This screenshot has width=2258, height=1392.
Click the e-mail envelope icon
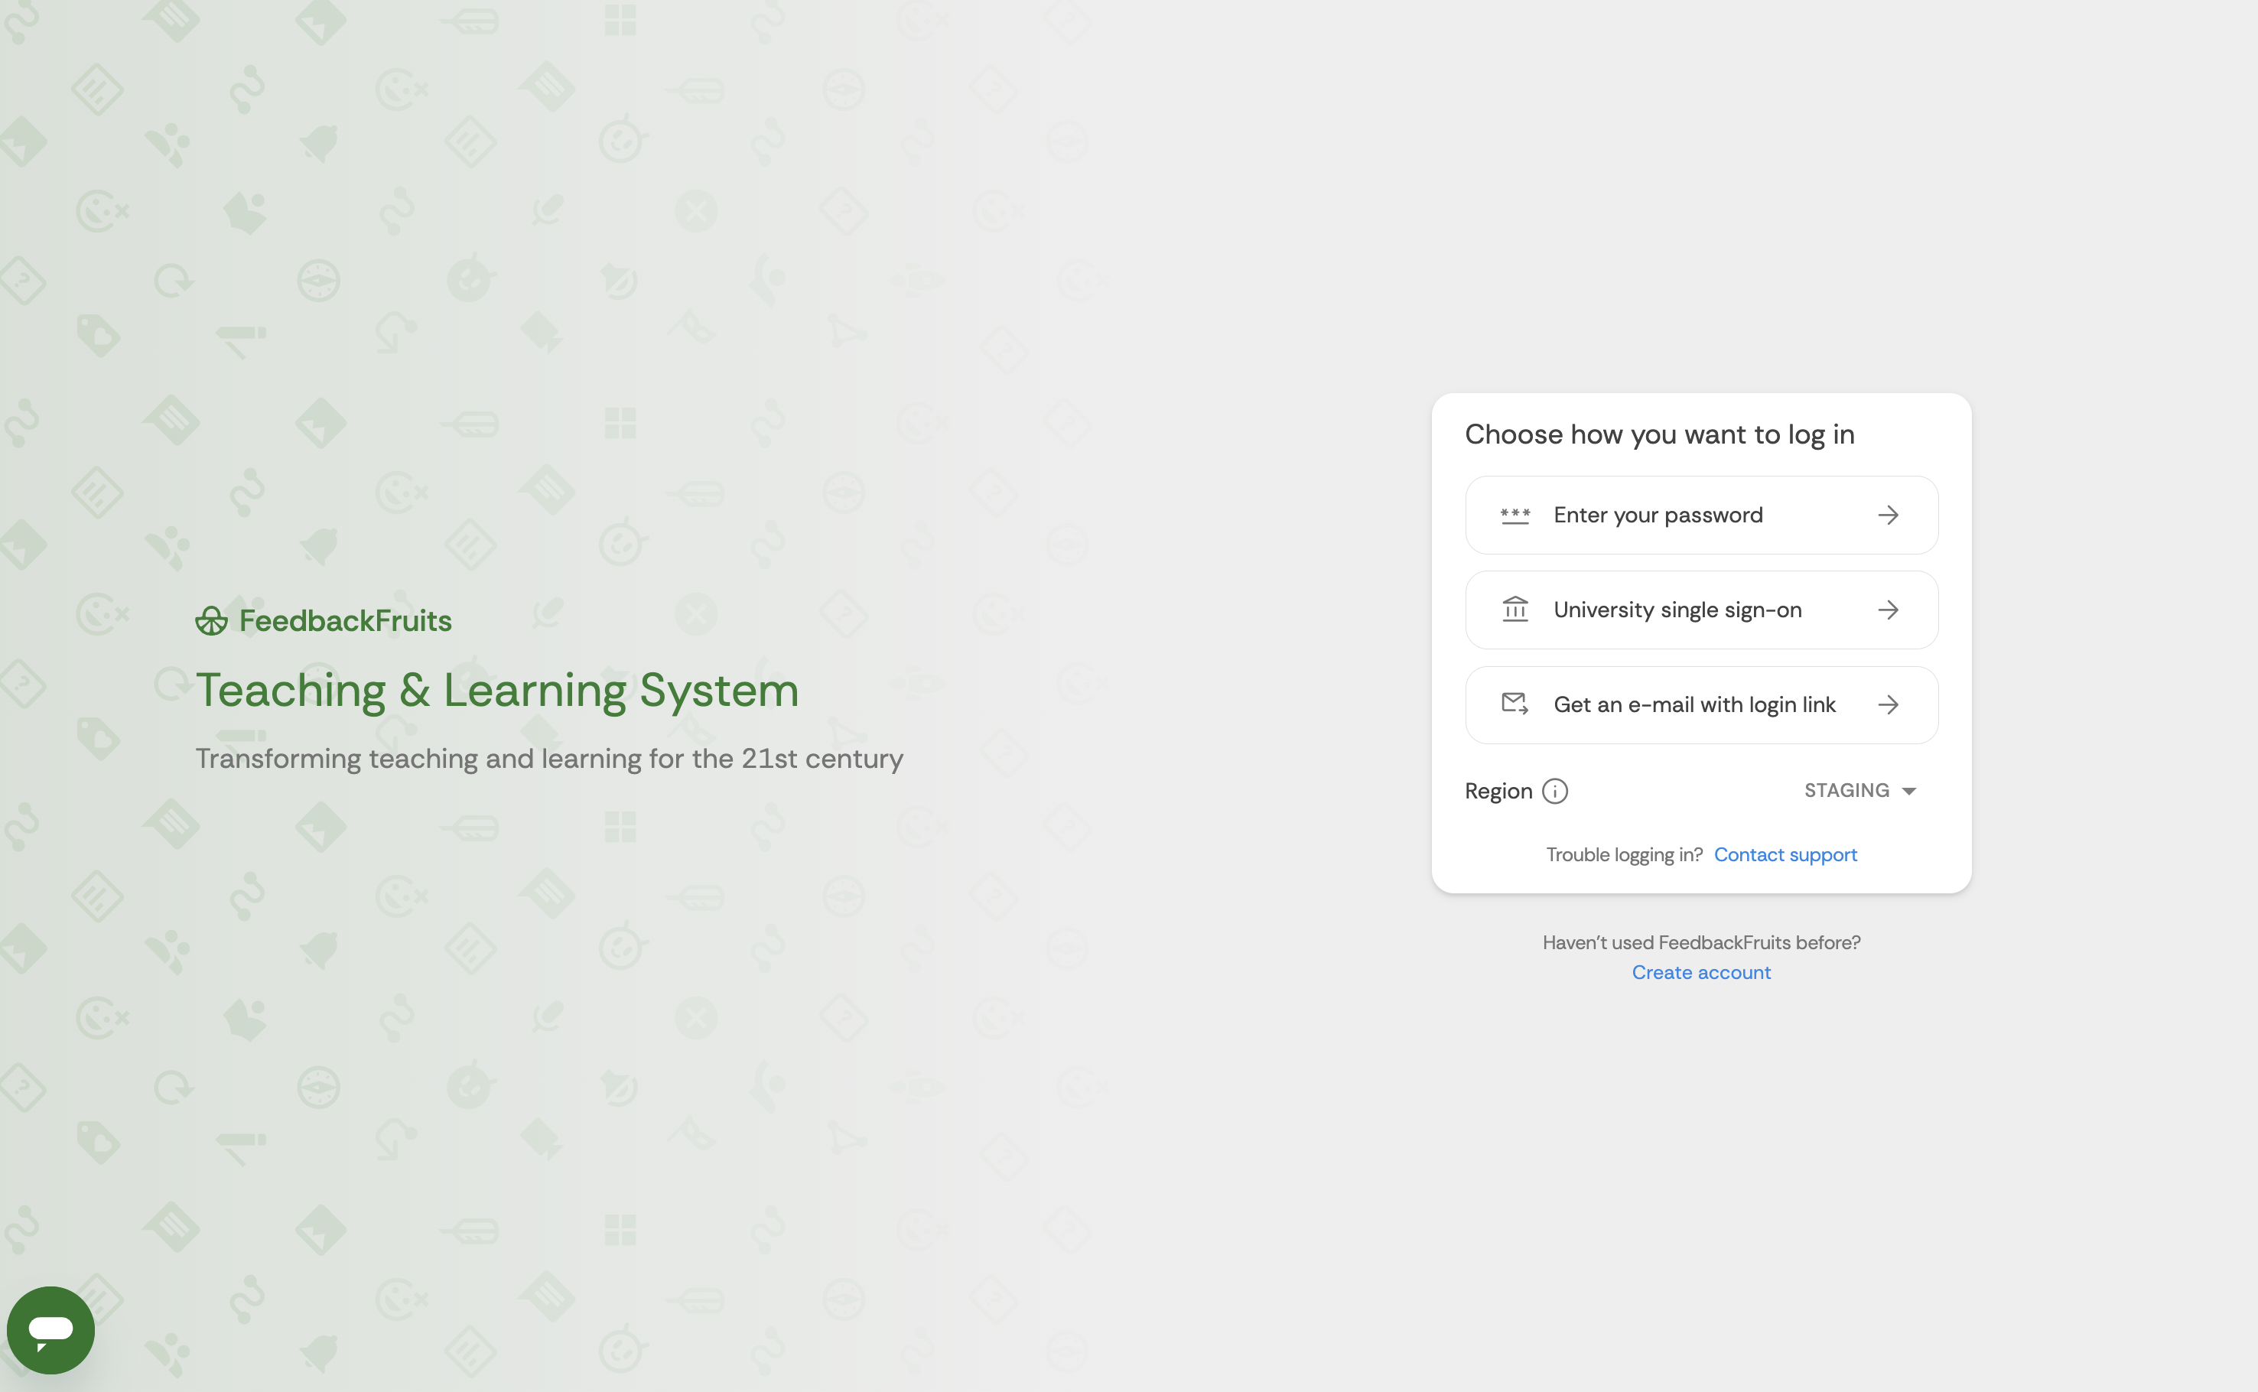(1515, 704)
